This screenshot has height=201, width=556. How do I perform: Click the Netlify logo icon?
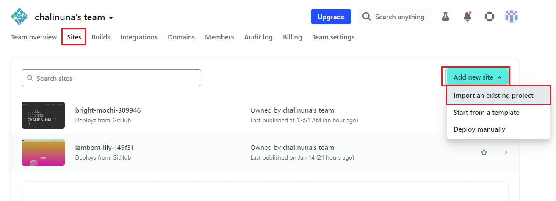coord(19,17)
